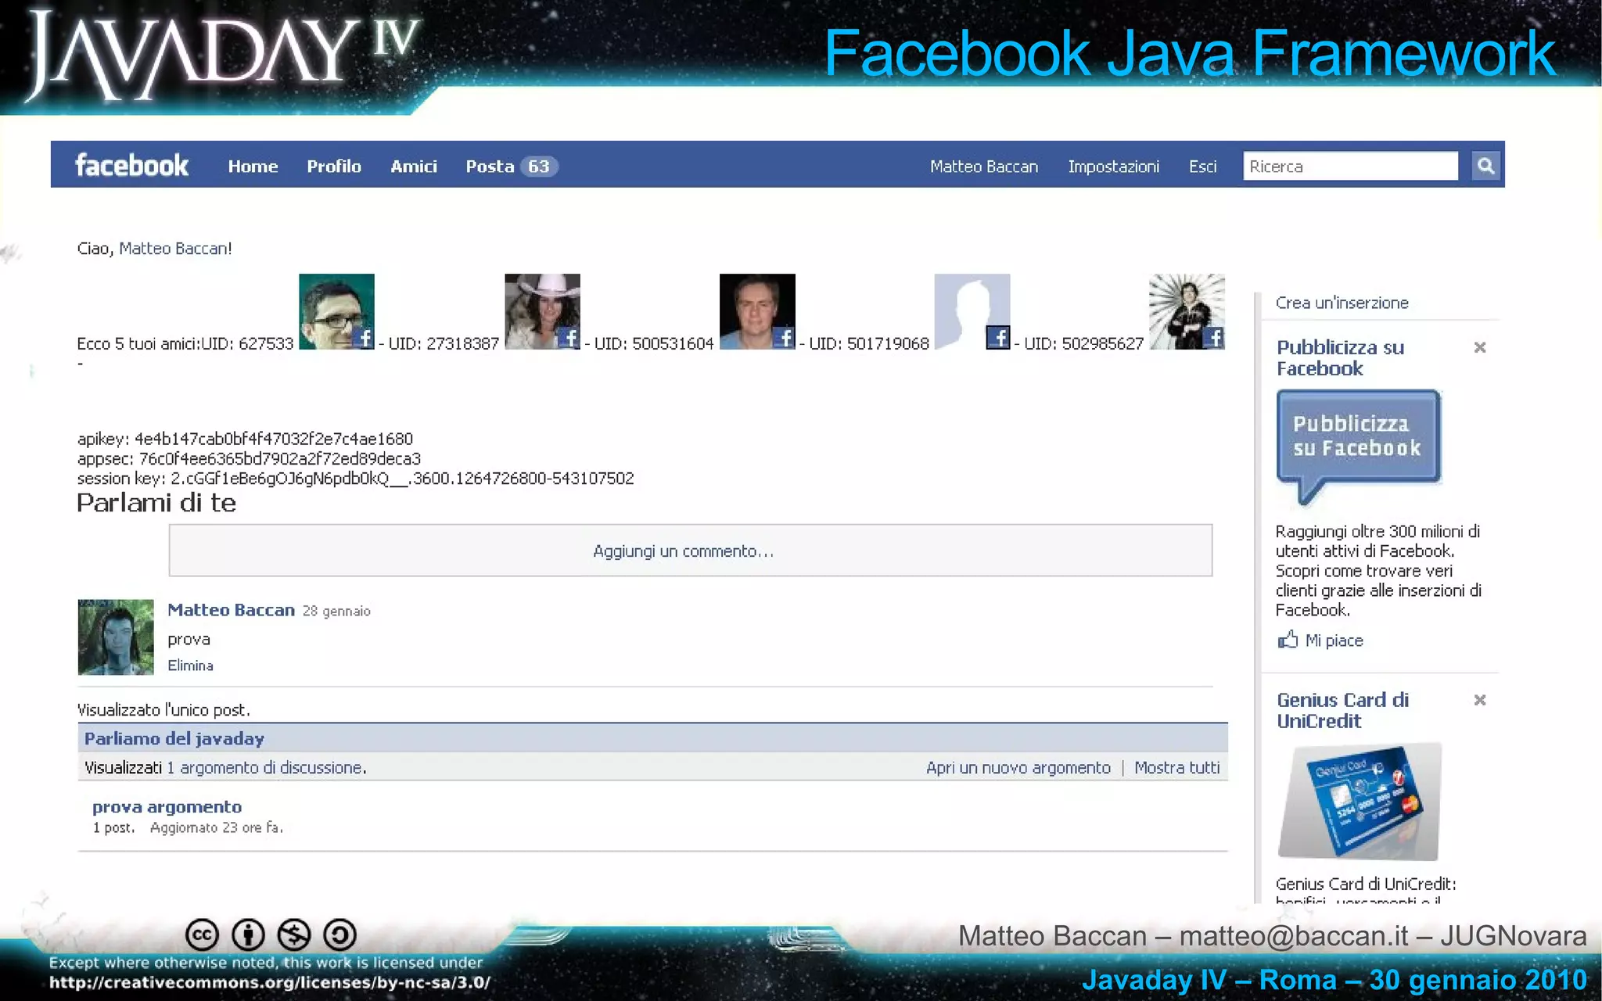Open friend photo for UID 27318387
Viewport: 1602px width, 1001px height.
(x=542, y=311)
